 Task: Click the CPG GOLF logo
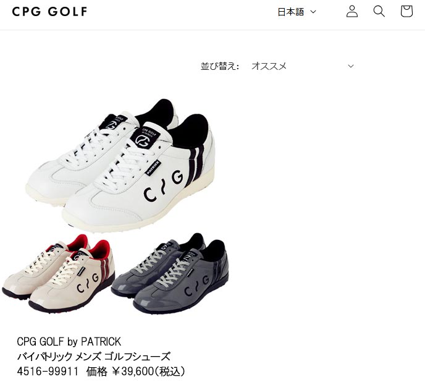[x=49, y=12]
